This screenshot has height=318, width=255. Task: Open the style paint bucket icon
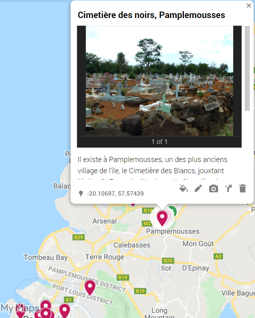(x=184, y=188)
